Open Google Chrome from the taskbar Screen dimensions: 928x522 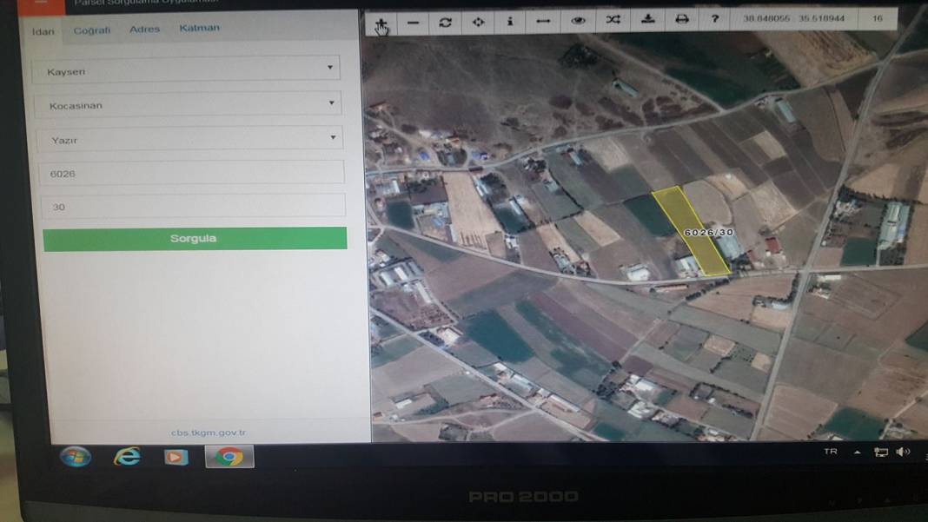pyautogui.click(x=229, y=457)
